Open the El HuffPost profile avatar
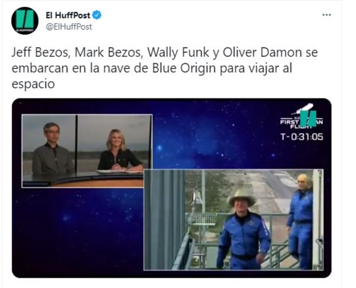Viewport: 356px width, 288px height. pos(25,21)
